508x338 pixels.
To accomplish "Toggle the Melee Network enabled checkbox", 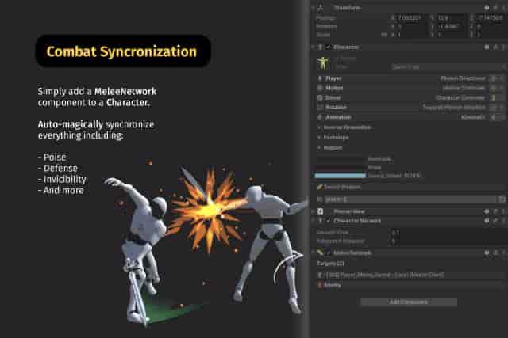I will pyautogui.click(x=329, y=253).
